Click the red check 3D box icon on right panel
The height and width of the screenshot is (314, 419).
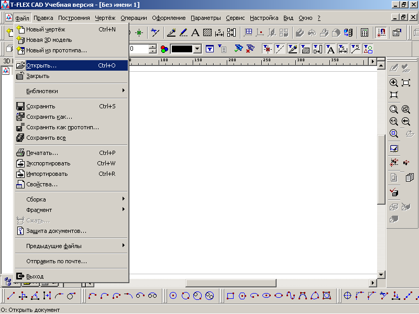394,192
